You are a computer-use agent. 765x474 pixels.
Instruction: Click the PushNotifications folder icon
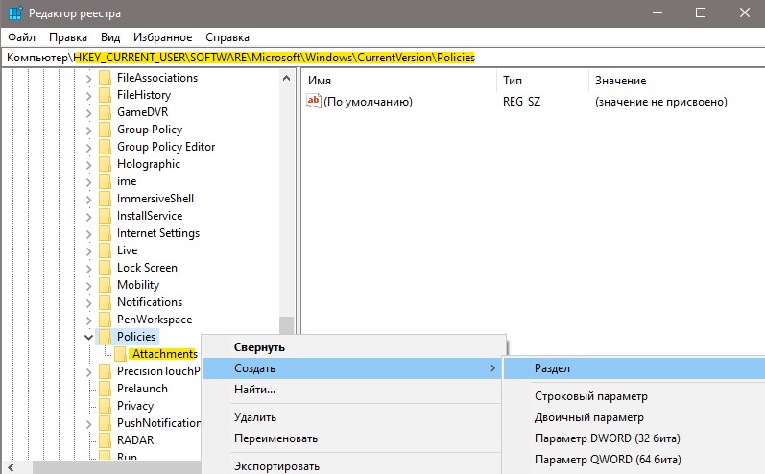tap(105, 423)
